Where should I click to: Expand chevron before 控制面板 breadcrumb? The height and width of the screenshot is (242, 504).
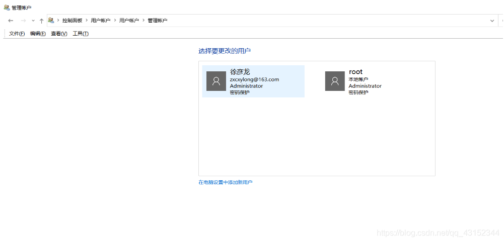tap(58, 21)
